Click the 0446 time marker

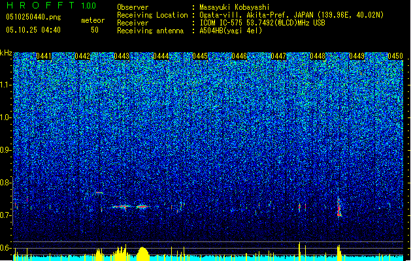[239, 56]
